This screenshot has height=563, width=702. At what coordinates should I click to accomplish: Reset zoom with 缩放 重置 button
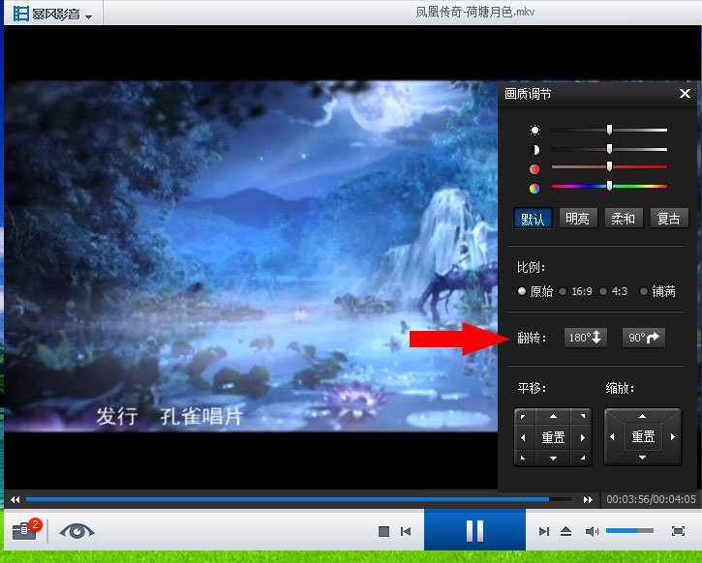(643, 436)
